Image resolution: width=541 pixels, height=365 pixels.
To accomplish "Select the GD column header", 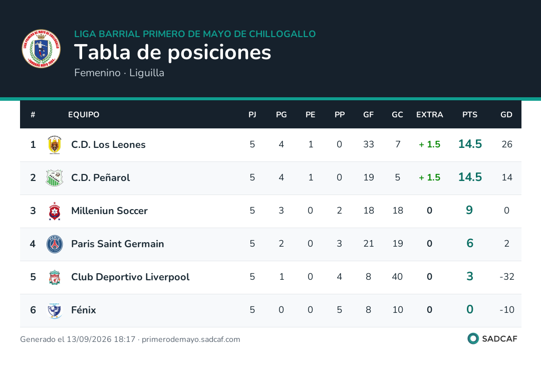I will pyautogui.click(x=506, y=115).
